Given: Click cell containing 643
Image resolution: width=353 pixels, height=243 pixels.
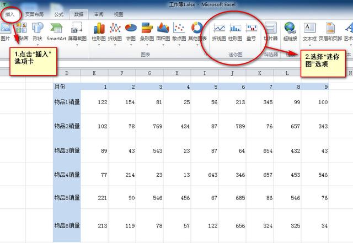Looking at the screenshot, I should click(x=205, y=175).
